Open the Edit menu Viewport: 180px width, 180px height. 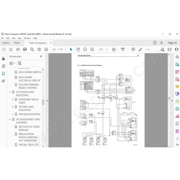click(8, 38)
